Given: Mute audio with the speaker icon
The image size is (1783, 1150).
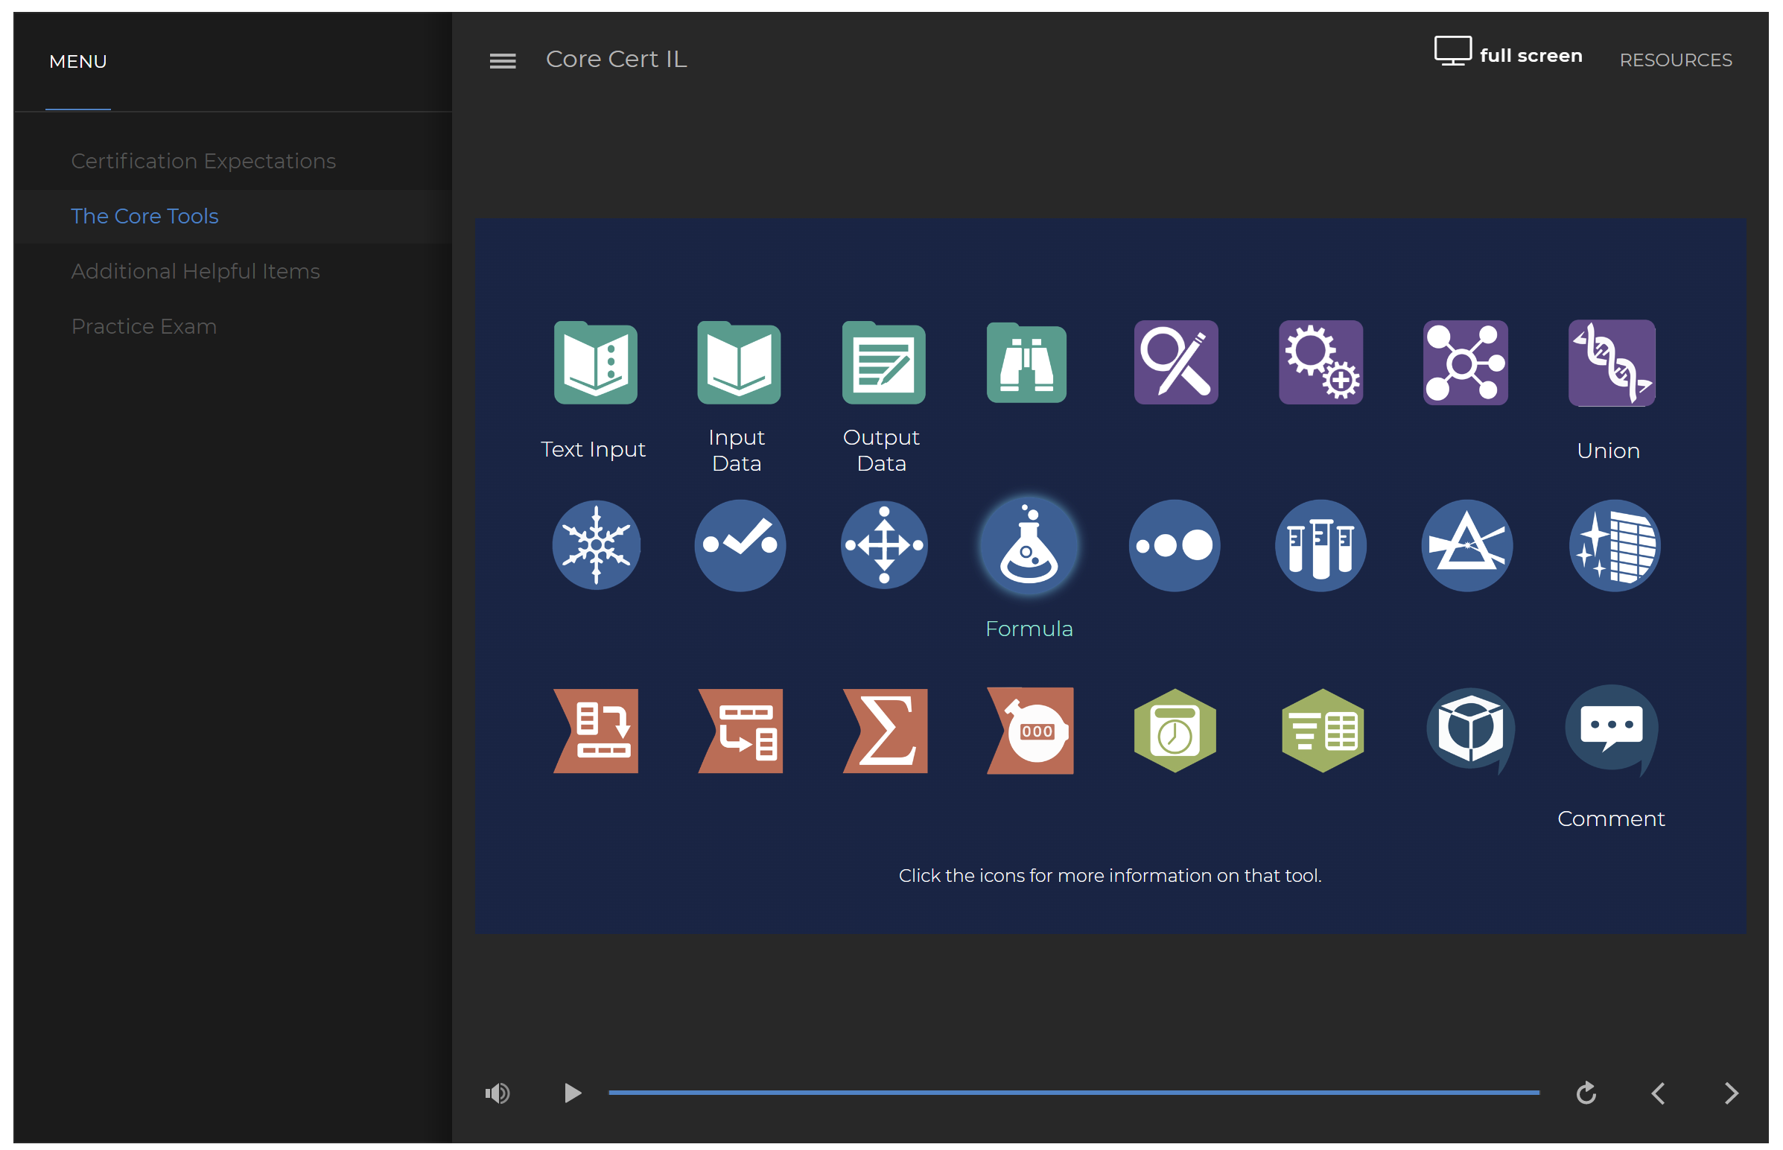Looking at the screenshot, I should pyautogui.click(x=498, y=1093).
